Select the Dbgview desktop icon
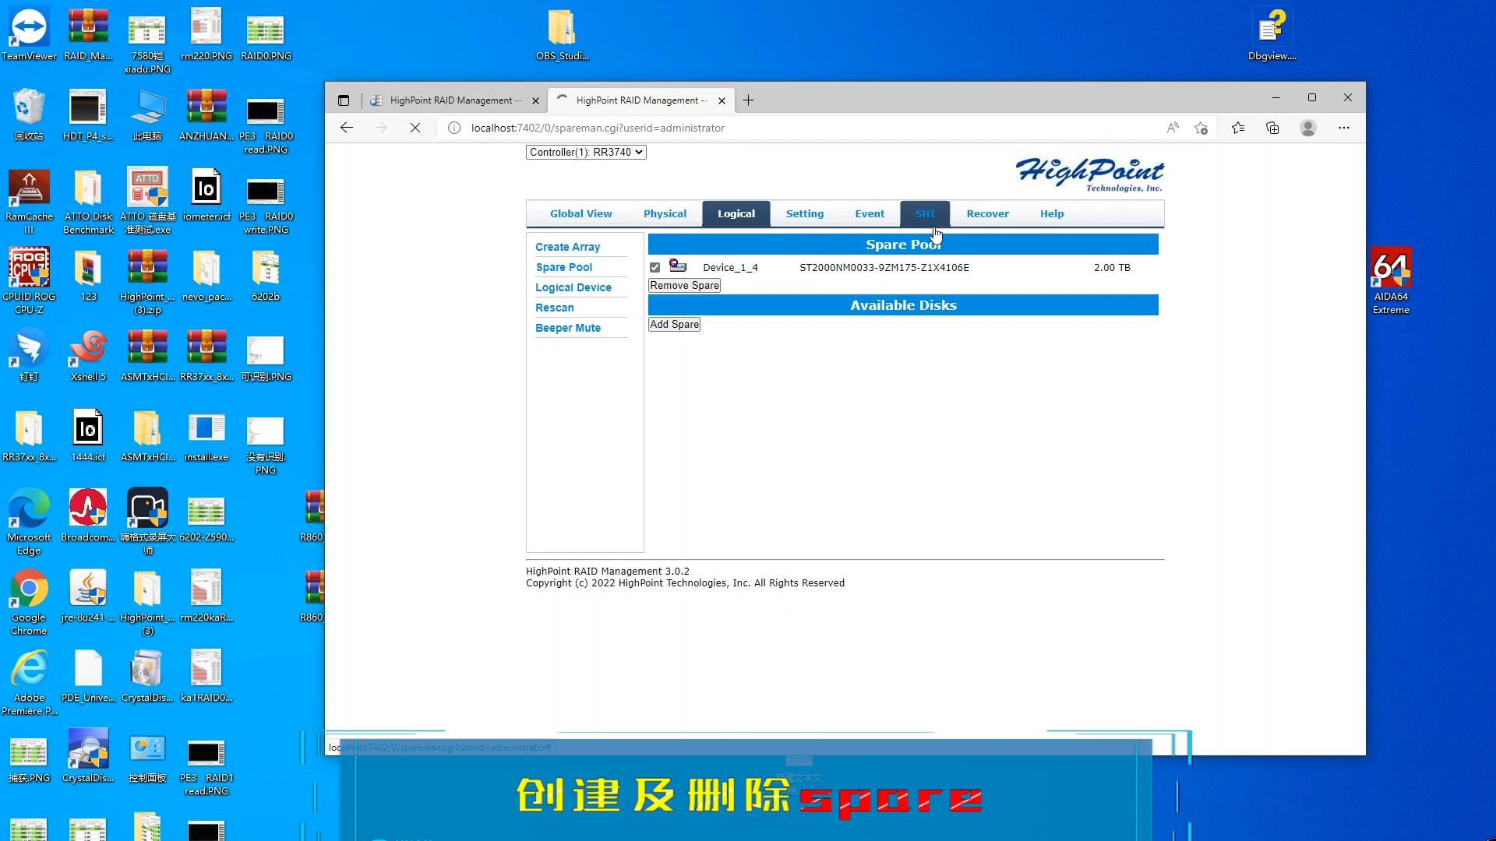Image resolution: width=1496 pixels, height=841 pixels. pyautogui.click(x=1272, y=35)
